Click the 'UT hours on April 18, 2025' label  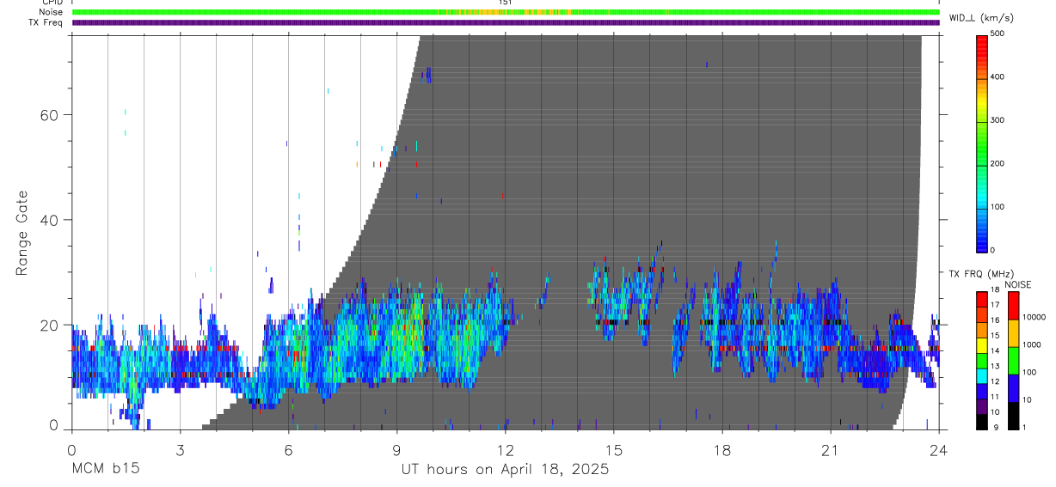[505, 469]
